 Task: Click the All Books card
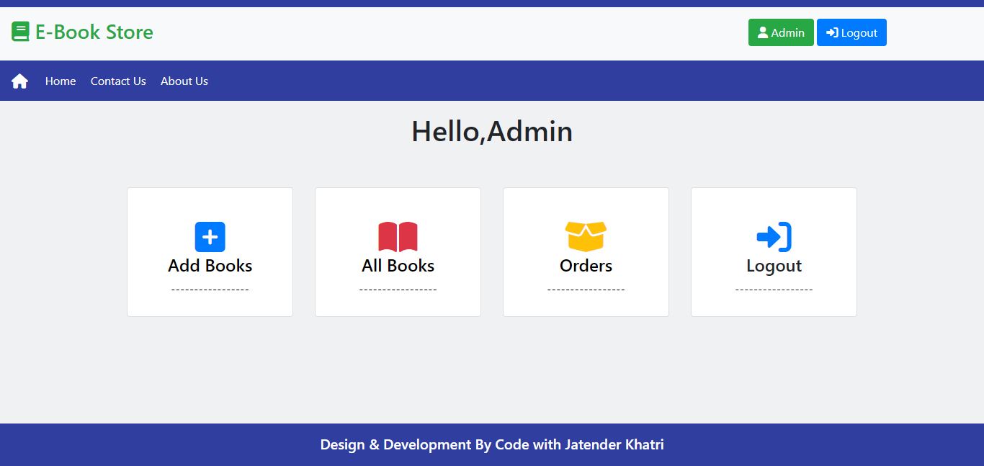pyautogui.click(x=397, y=252)
